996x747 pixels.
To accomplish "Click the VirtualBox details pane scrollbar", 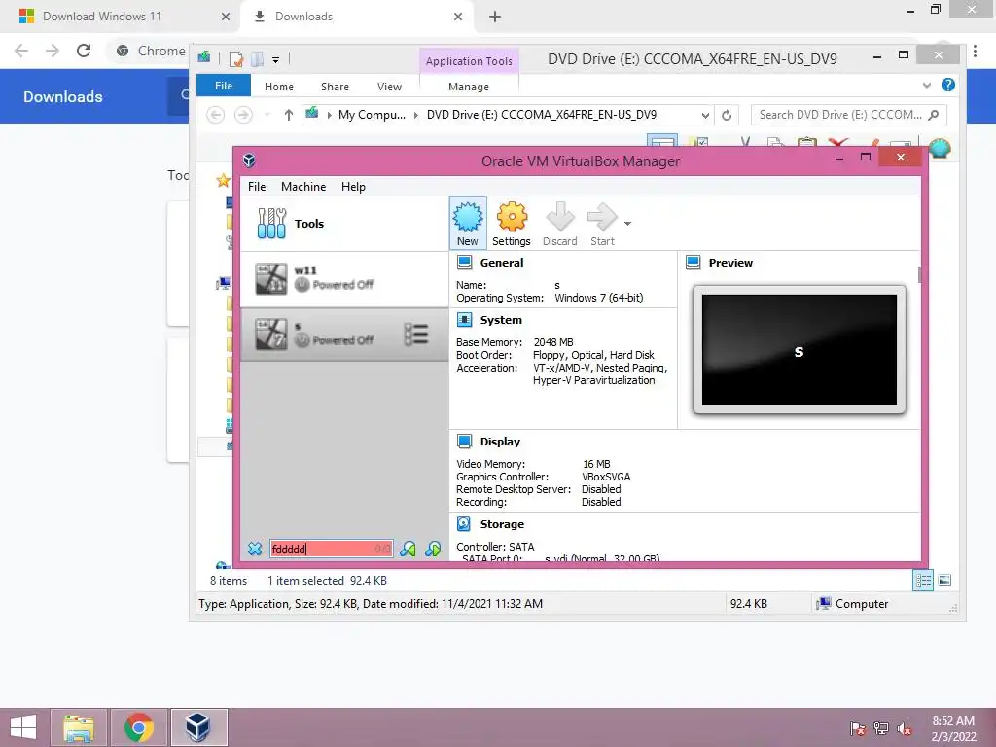I will [x=919, y=275].
